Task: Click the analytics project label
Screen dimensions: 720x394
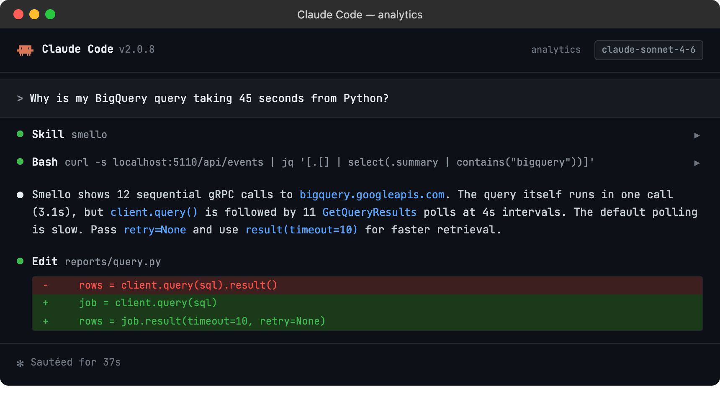Action: [555, 50]
